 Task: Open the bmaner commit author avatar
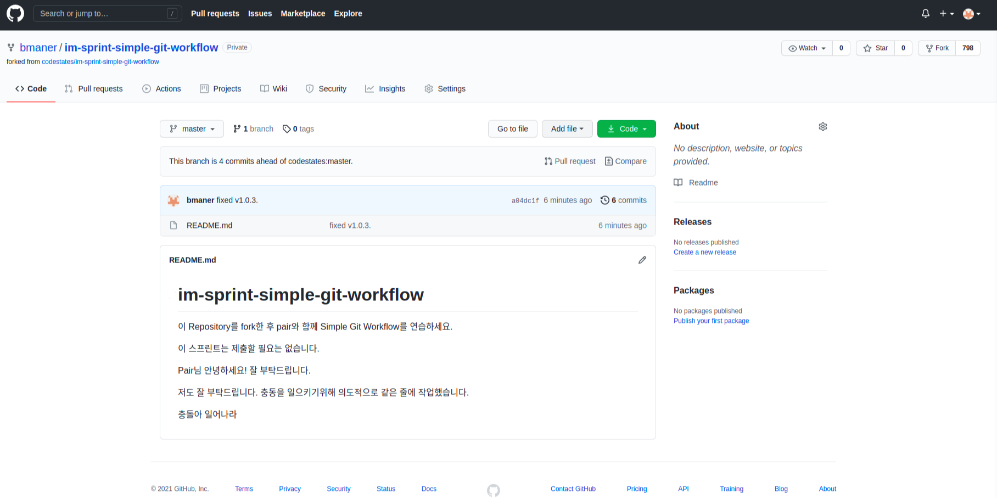point(173,200)
